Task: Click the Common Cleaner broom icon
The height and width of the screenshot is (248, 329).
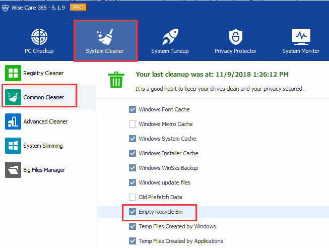Action: [13, 97]
